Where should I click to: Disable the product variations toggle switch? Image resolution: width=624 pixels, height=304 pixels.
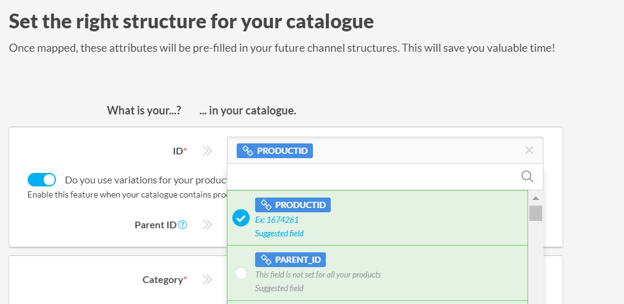42,180
